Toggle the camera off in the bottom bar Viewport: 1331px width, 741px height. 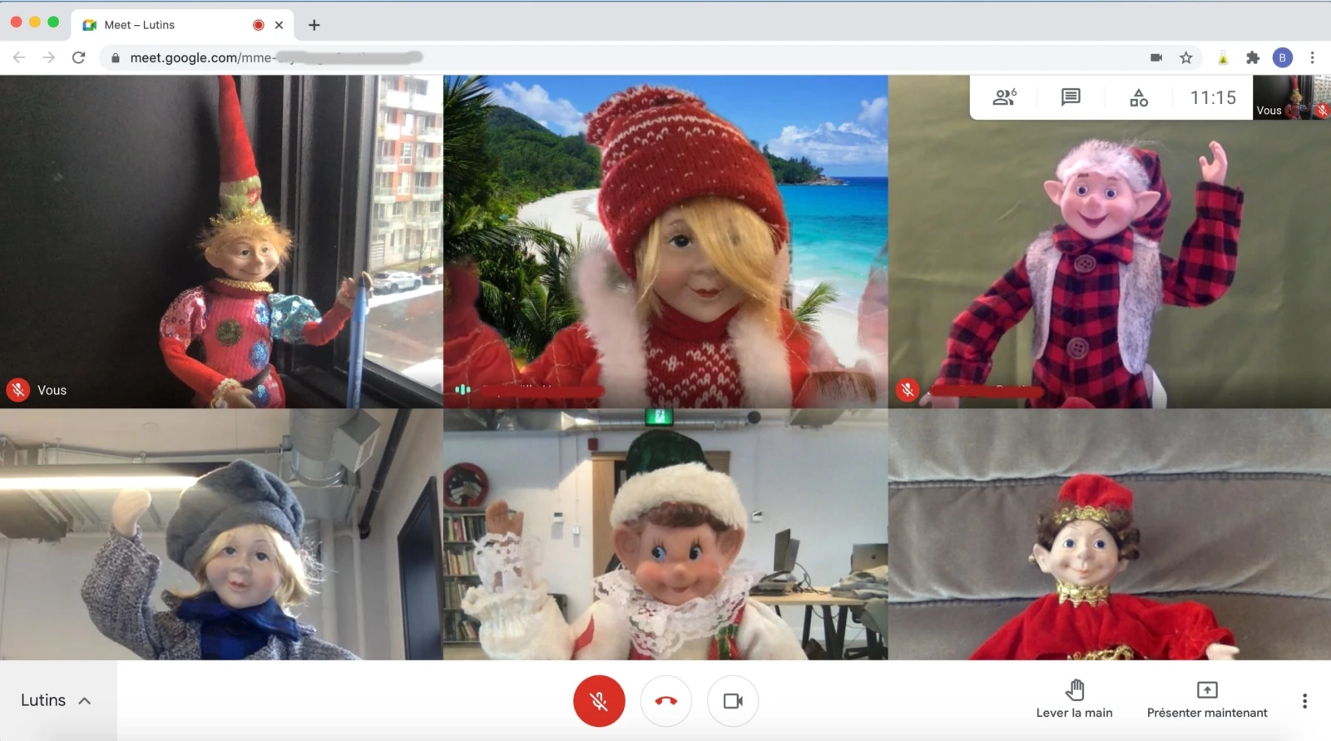pyautogui.click(x=732, y=701)
